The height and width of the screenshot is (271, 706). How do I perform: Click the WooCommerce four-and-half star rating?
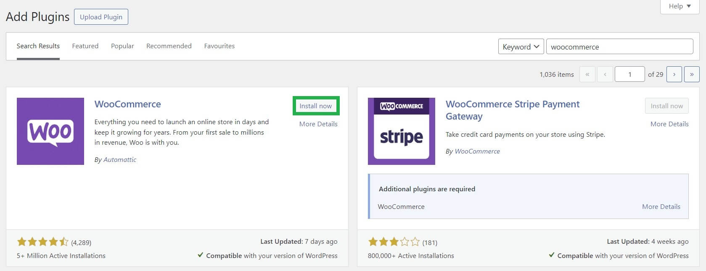(42, 242)
